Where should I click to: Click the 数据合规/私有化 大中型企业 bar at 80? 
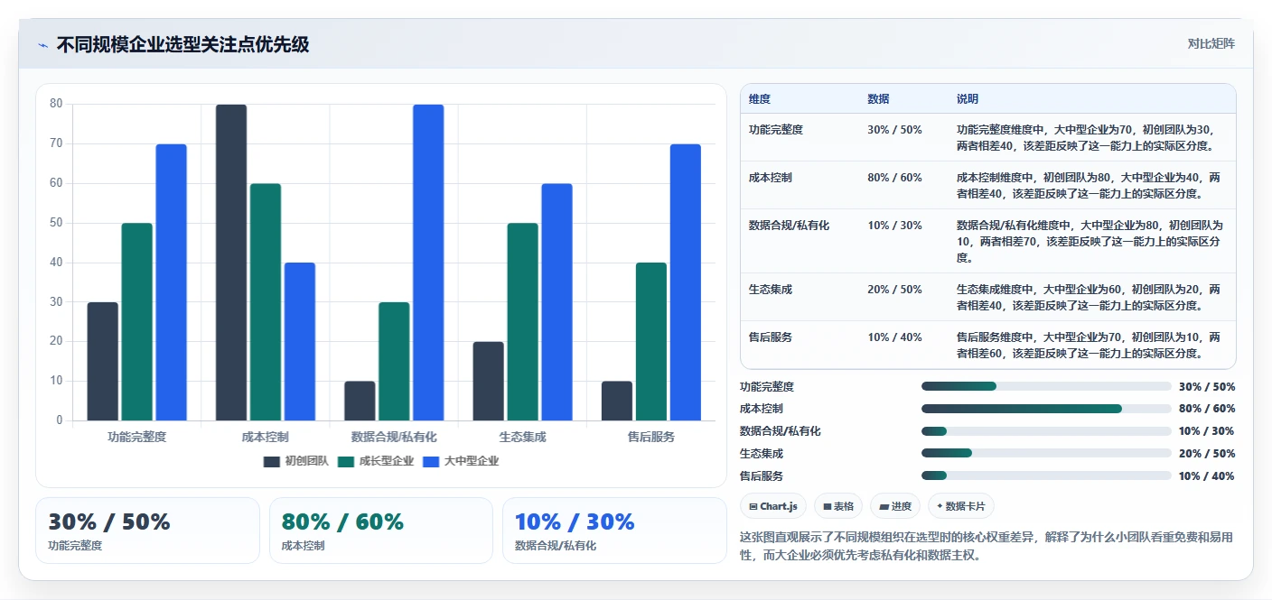428,263
